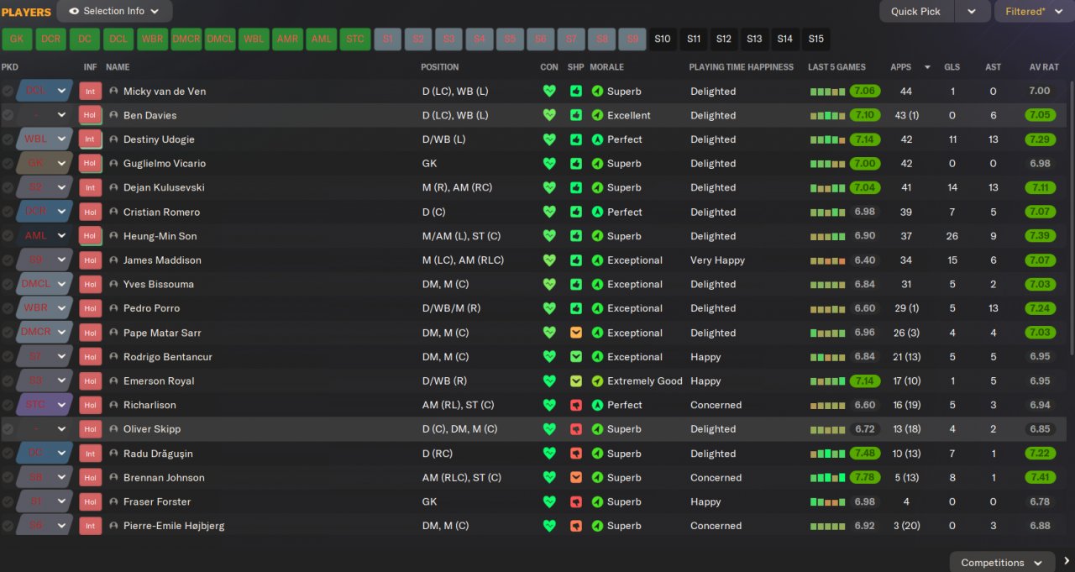Screen dimensions: 1075x572
Task: Toggle the selection check for Micky van de Ven
Action: [8, 91]
